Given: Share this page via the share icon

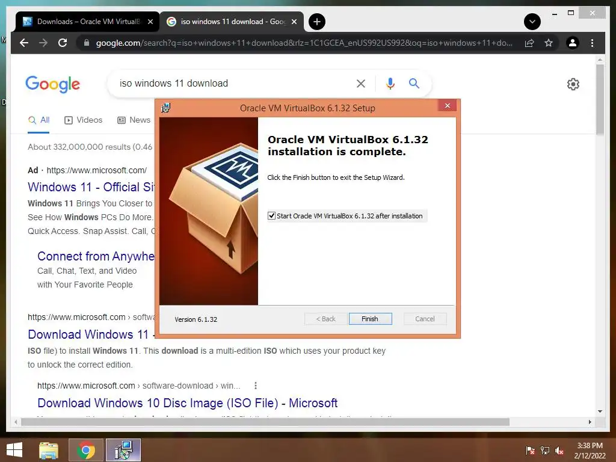Looking at the screenshot, I should 529,43.
